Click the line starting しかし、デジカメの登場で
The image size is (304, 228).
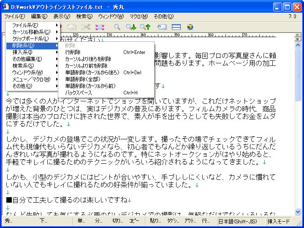click(x=141, y=139)
